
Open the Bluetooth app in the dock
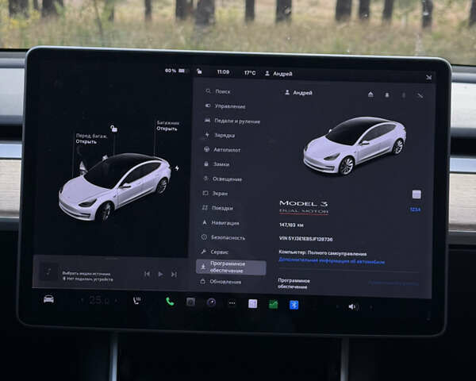(294, 305)
